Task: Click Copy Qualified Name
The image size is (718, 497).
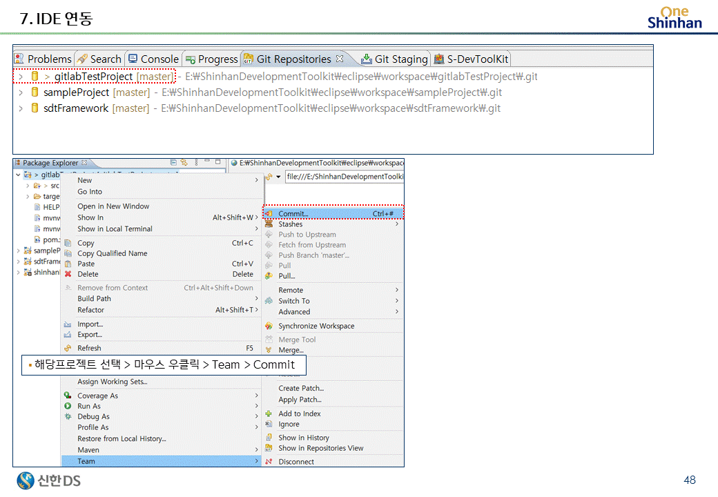Action: click(x=161, y=253)
